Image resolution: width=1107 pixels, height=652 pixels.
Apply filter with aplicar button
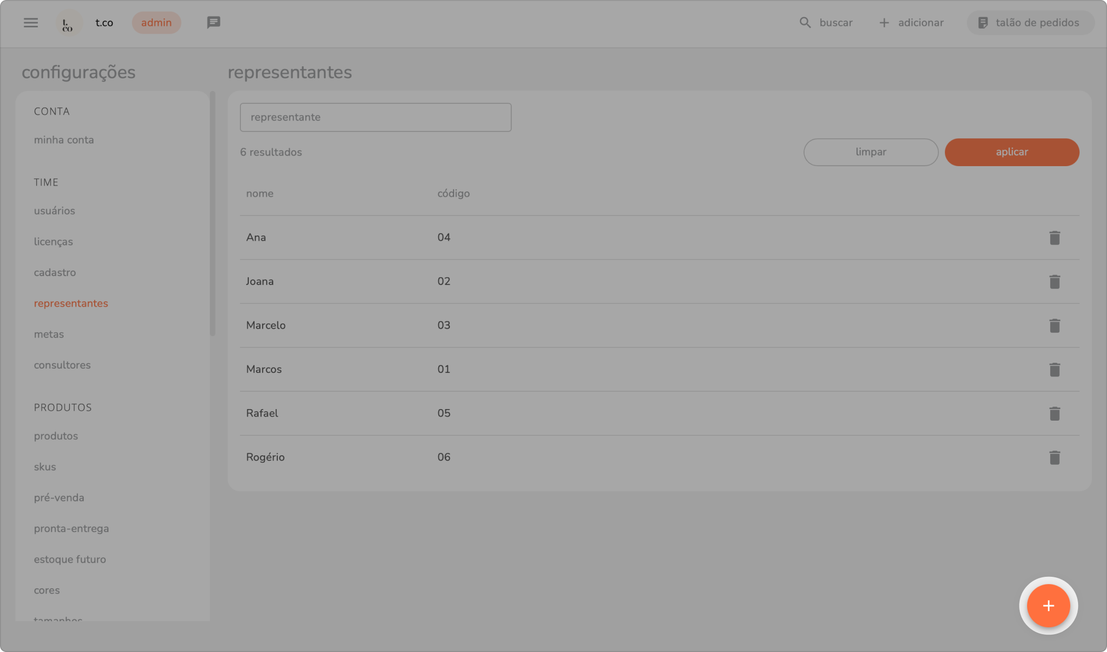click(1012, 152)
